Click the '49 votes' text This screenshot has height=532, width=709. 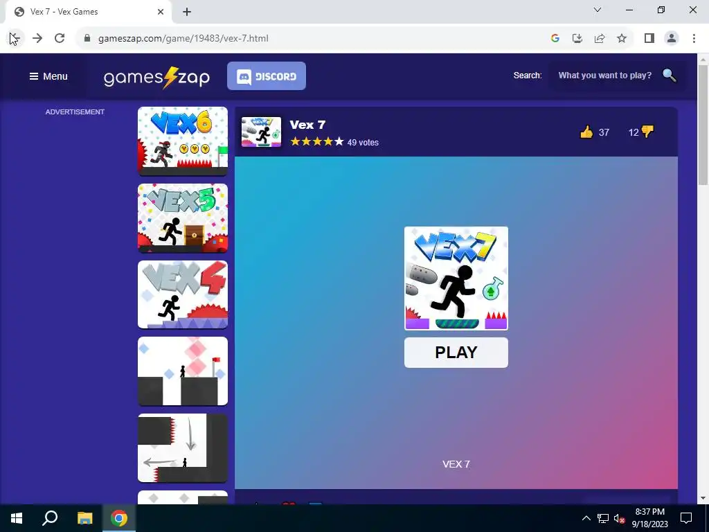pyautogui.click(x=363, y=143)
